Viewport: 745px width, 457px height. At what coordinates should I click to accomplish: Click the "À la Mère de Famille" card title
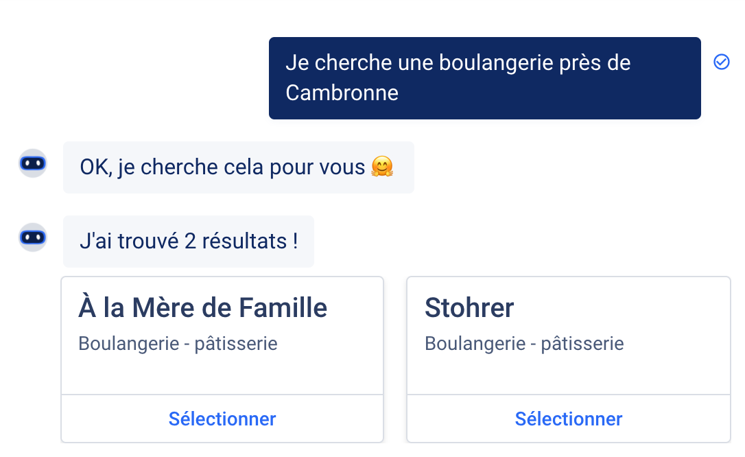[x=202, y=308]
